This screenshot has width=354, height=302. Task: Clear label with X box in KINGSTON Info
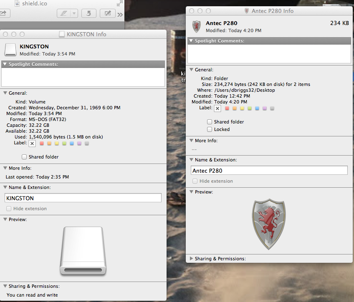pos(32,143)
